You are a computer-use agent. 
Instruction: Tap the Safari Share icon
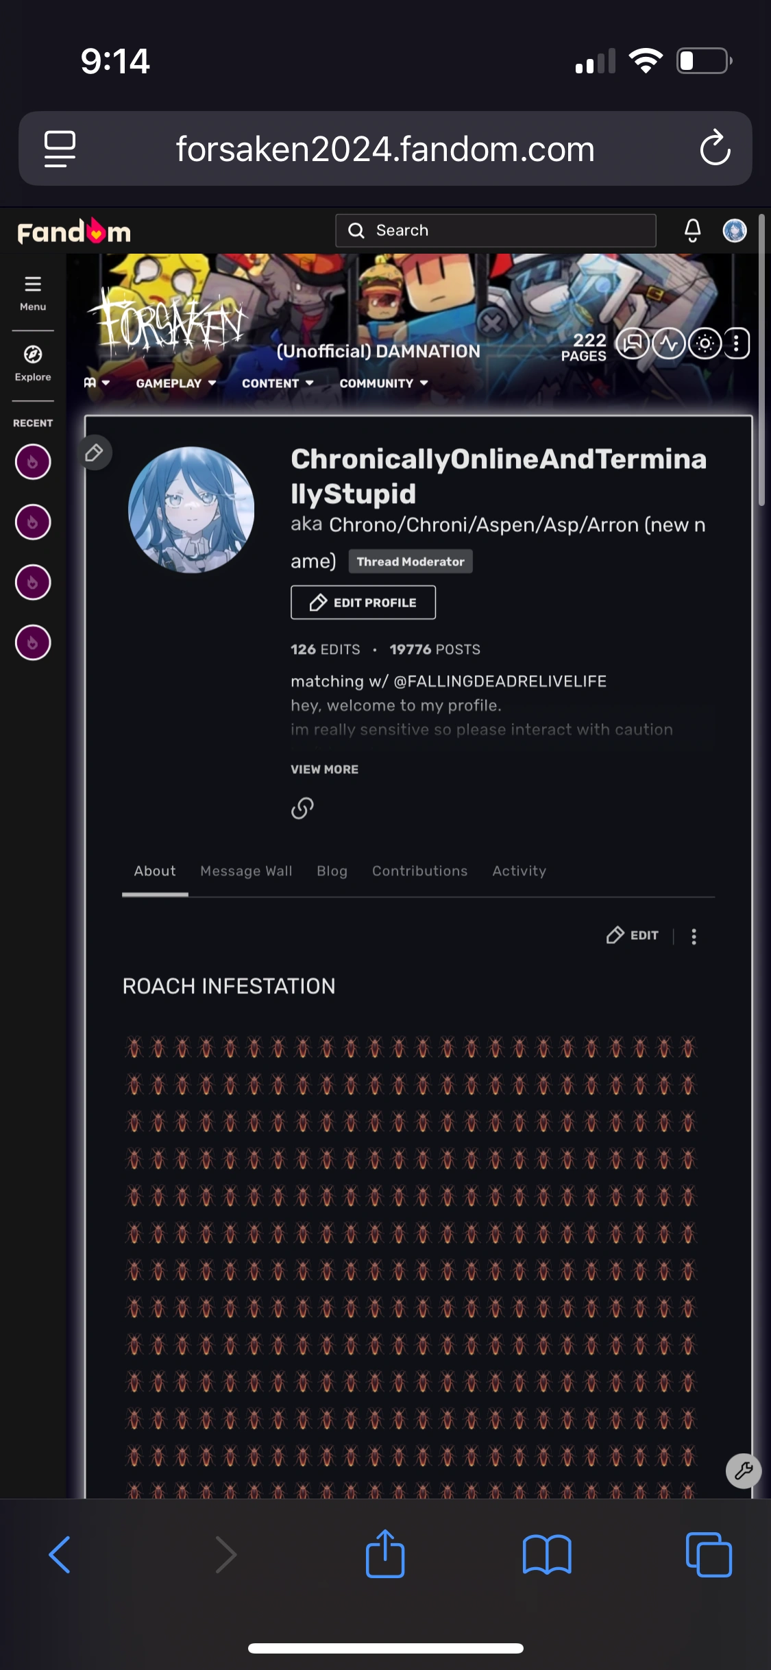[x=385, y=1553]
